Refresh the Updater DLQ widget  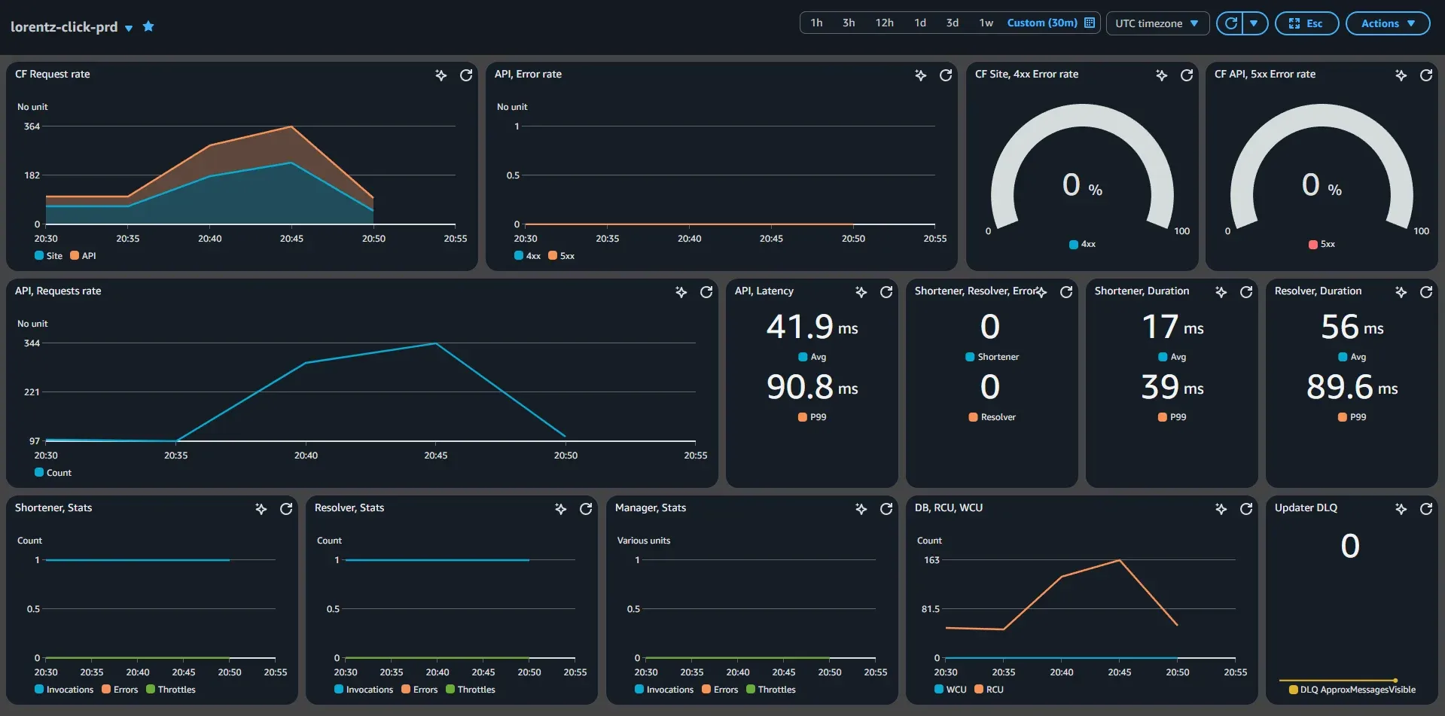[1426, 509]
